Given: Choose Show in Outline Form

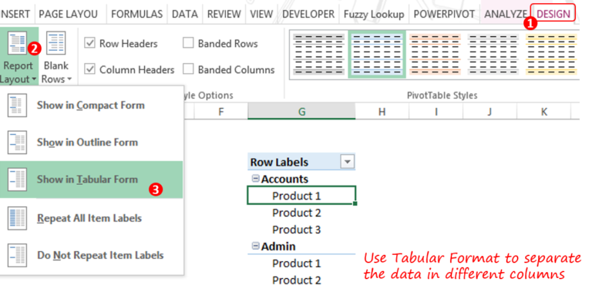Looking at the screenshot, I should point(91,143).
